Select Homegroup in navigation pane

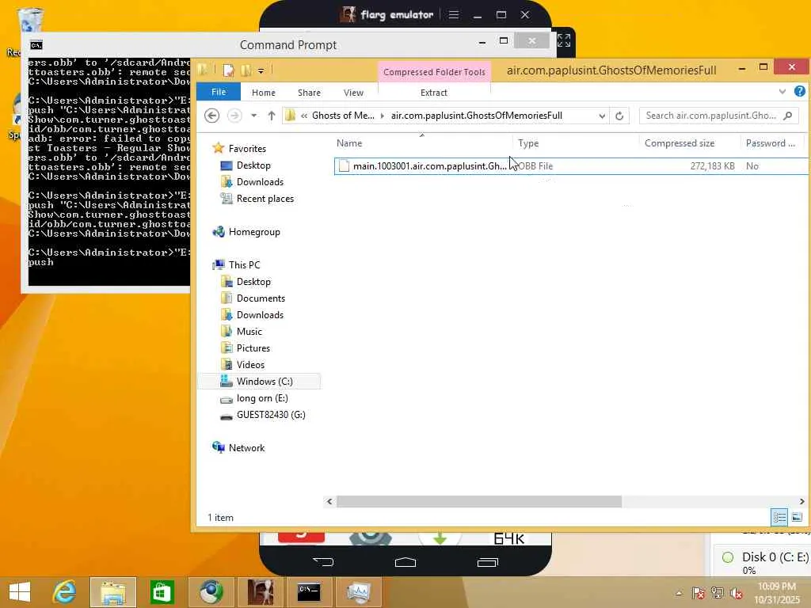(254, 232)
